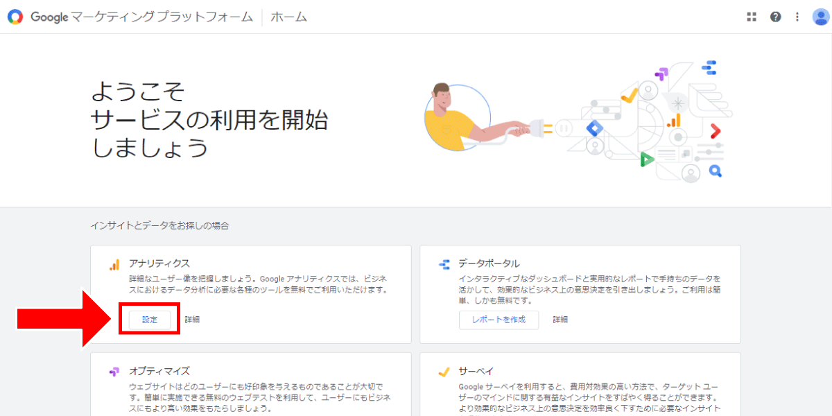
Task: Click the アナリティクス card title
Action: [x=159, y=263]
